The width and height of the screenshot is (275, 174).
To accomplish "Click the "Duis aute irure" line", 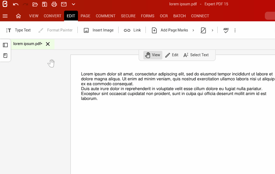I will pos(171,89).
